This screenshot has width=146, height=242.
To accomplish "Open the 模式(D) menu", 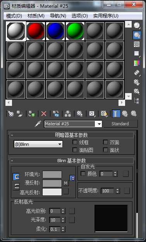I will point(14,16).
